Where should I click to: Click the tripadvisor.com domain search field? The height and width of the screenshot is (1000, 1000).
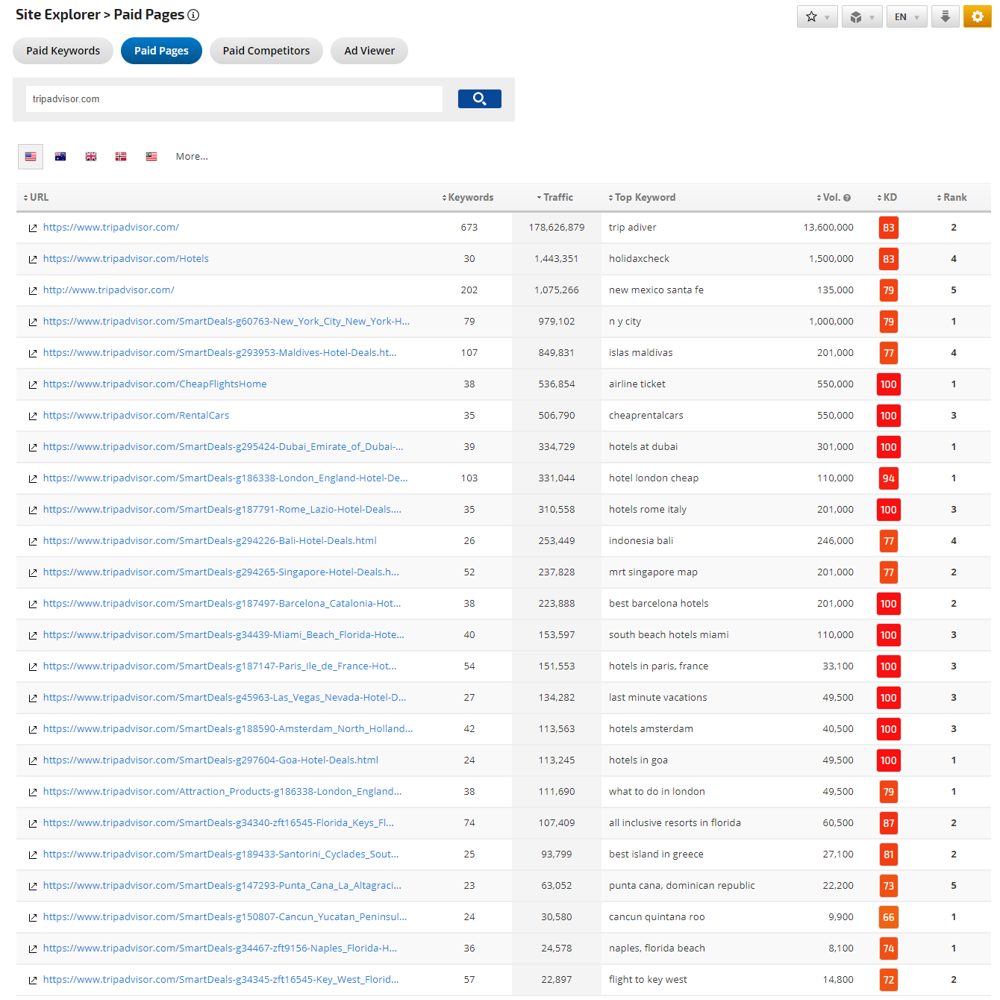coord(234,99)
